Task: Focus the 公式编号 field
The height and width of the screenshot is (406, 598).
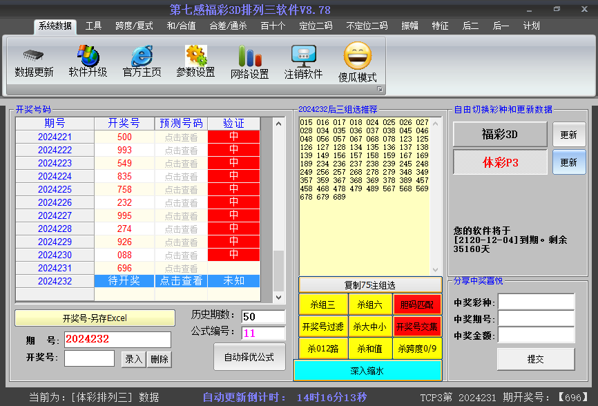Action: [x=263, y=333]
